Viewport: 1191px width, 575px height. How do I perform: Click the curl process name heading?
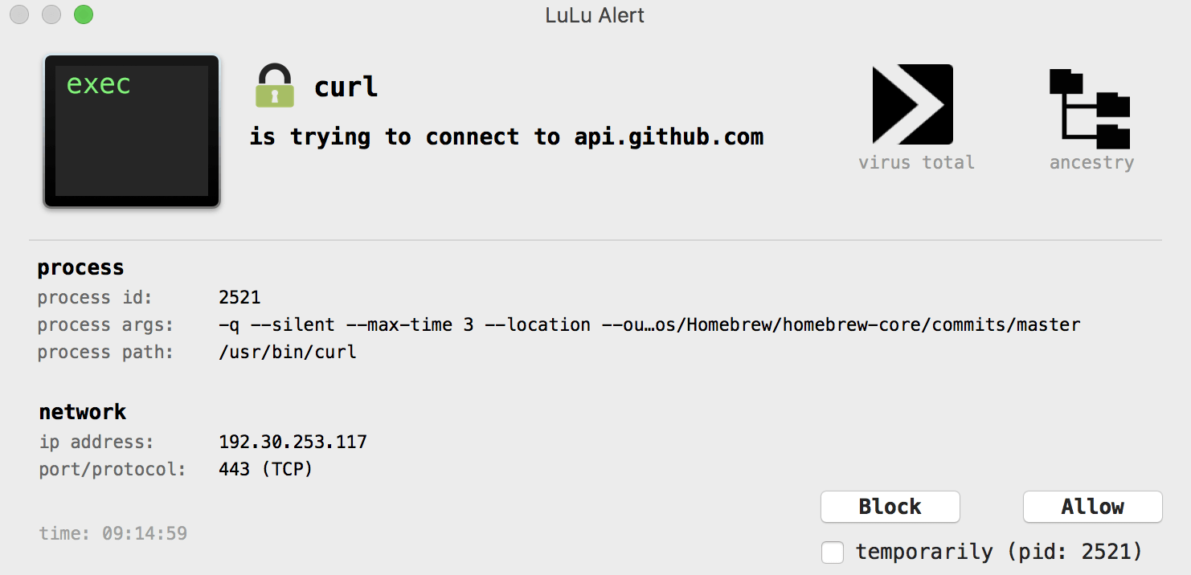pos(346,87)
